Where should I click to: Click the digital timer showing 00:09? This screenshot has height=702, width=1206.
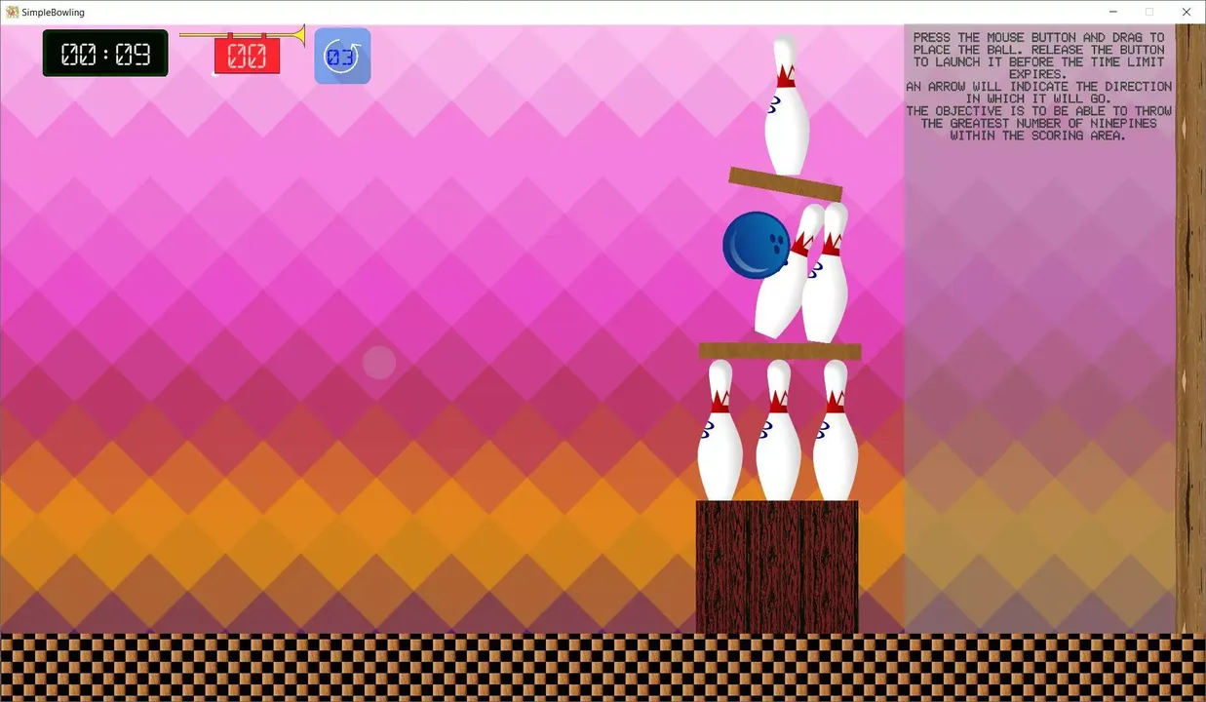click(104, 53)
